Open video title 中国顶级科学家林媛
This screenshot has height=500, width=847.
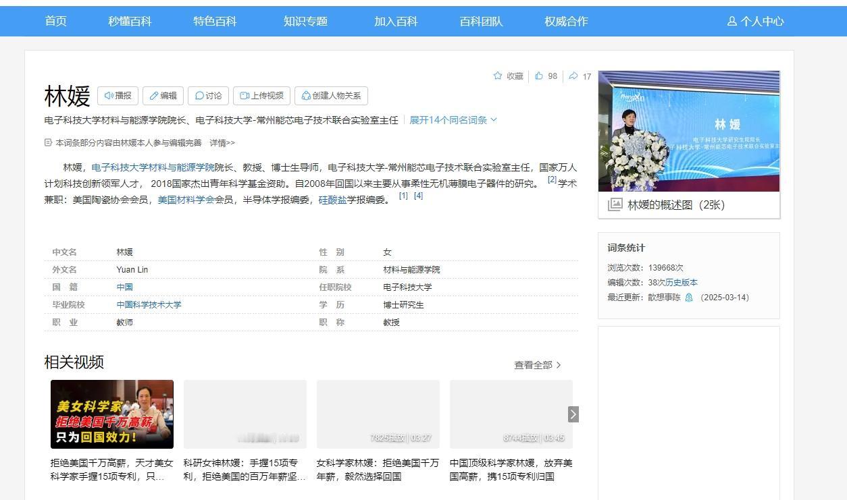click(511, 470)
